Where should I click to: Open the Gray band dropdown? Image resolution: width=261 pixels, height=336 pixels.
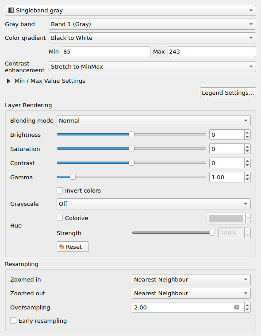coord(152,24)
